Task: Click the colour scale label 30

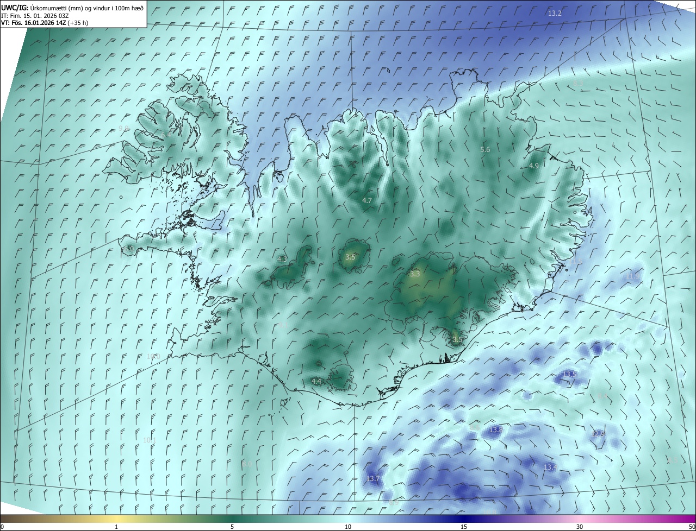Action: (x=580, y=527)
